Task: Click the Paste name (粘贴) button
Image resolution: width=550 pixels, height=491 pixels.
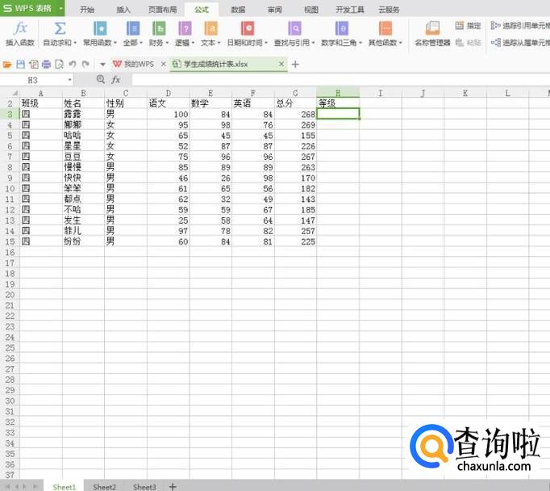Action: click(x=468, y=43)
